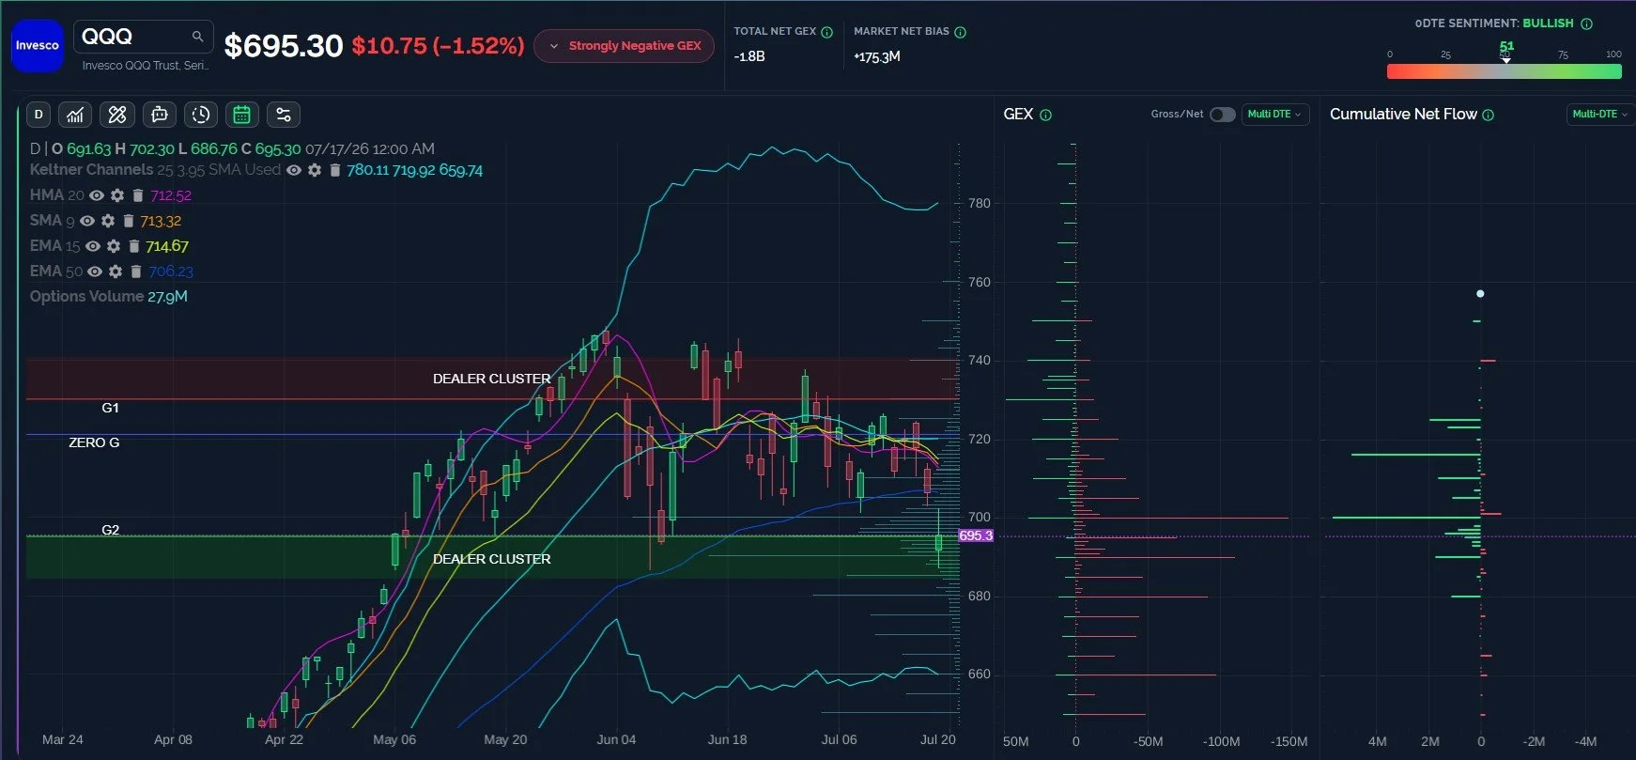The width and height of the screenshot is (1636, 760).
Task: Click the May 20 date axis label
Action: [x=505, y=739]
